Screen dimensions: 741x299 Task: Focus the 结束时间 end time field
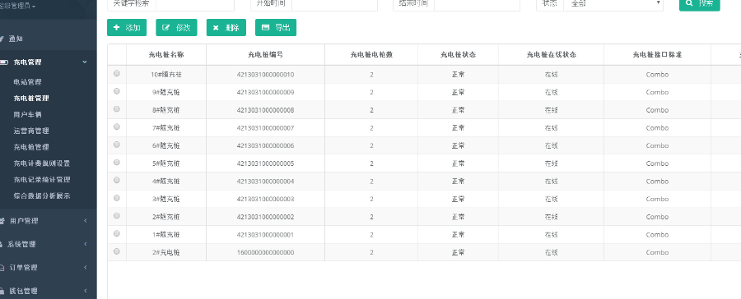pos(477,4)
